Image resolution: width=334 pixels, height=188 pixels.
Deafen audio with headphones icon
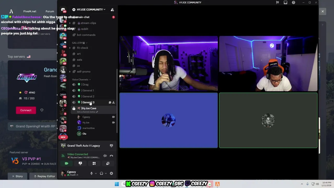(x=102, y=173)
